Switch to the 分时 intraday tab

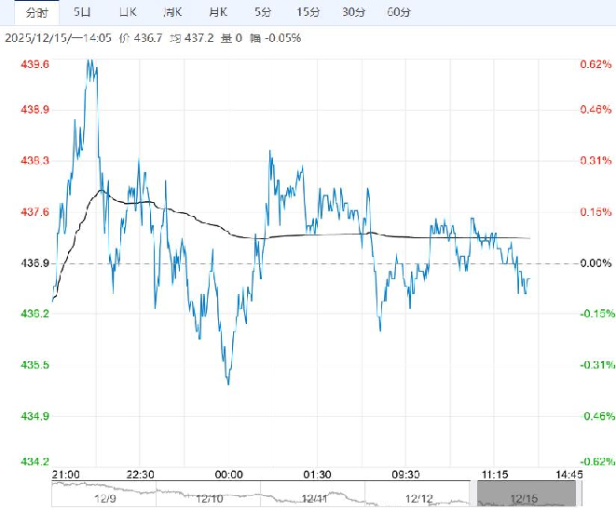click(x=34, y=13)
